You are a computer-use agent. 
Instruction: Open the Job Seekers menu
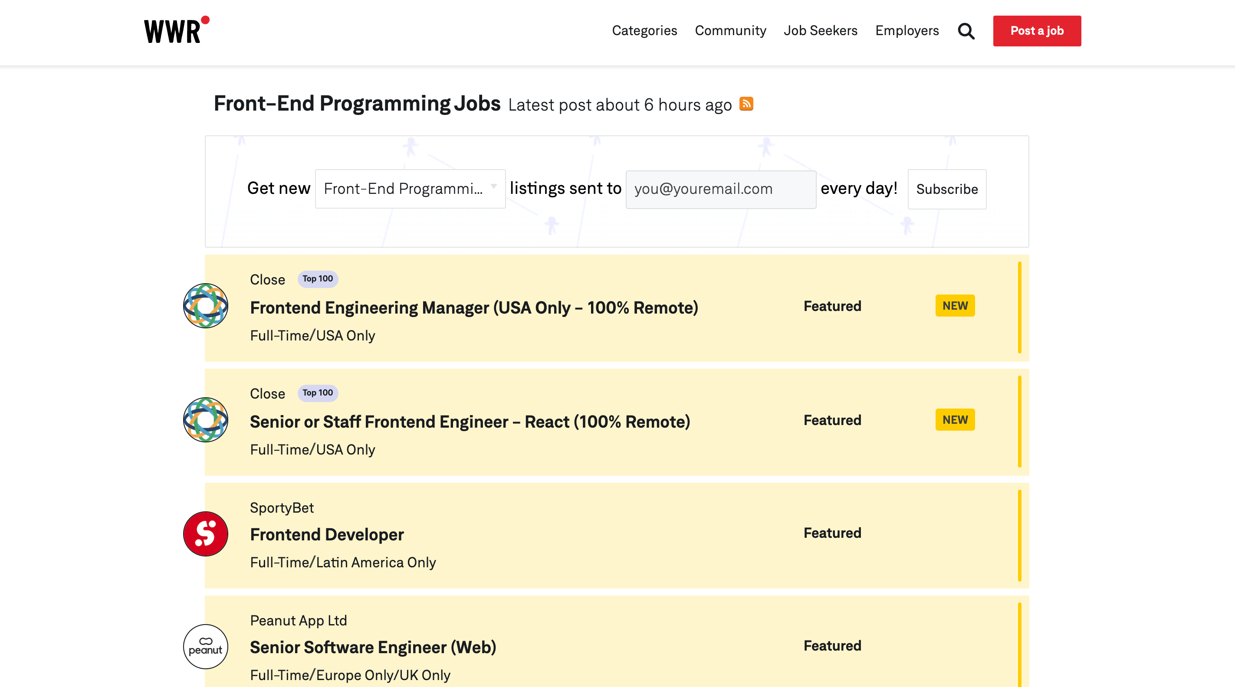820,31
